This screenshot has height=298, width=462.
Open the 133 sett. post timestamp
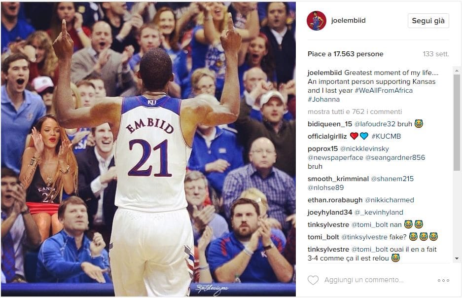pos(436,54)
